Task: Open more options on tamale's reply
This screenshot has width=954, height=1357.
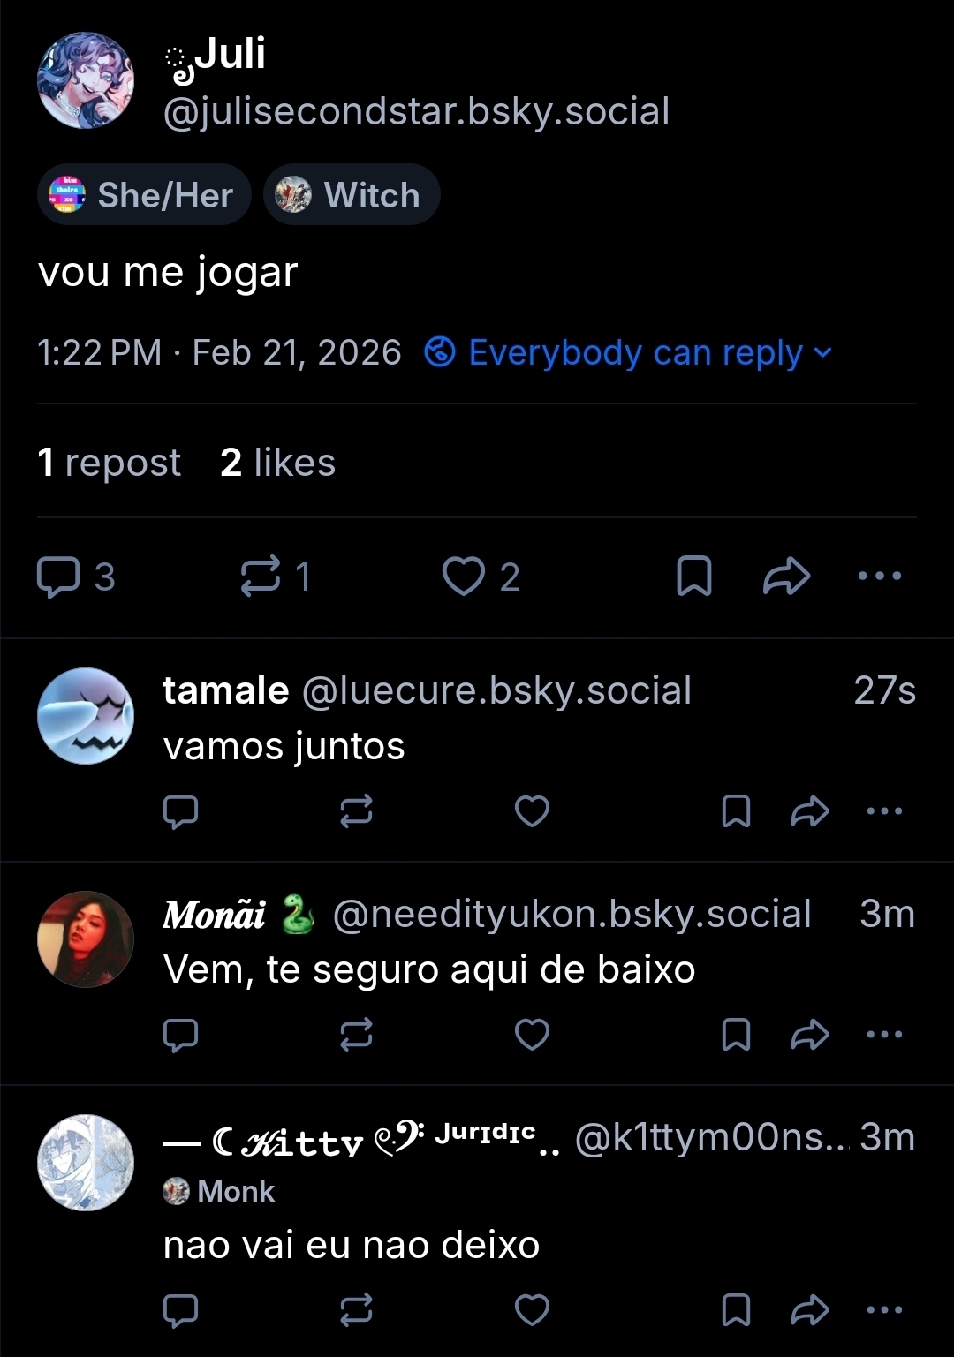Action: click(884, 810)
